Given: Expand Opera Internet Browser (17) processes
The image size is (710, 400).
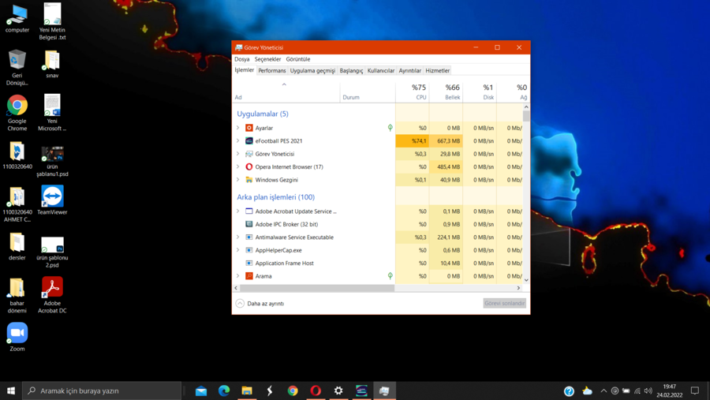Looking at the screenshot, I should [x=237, y=166].
